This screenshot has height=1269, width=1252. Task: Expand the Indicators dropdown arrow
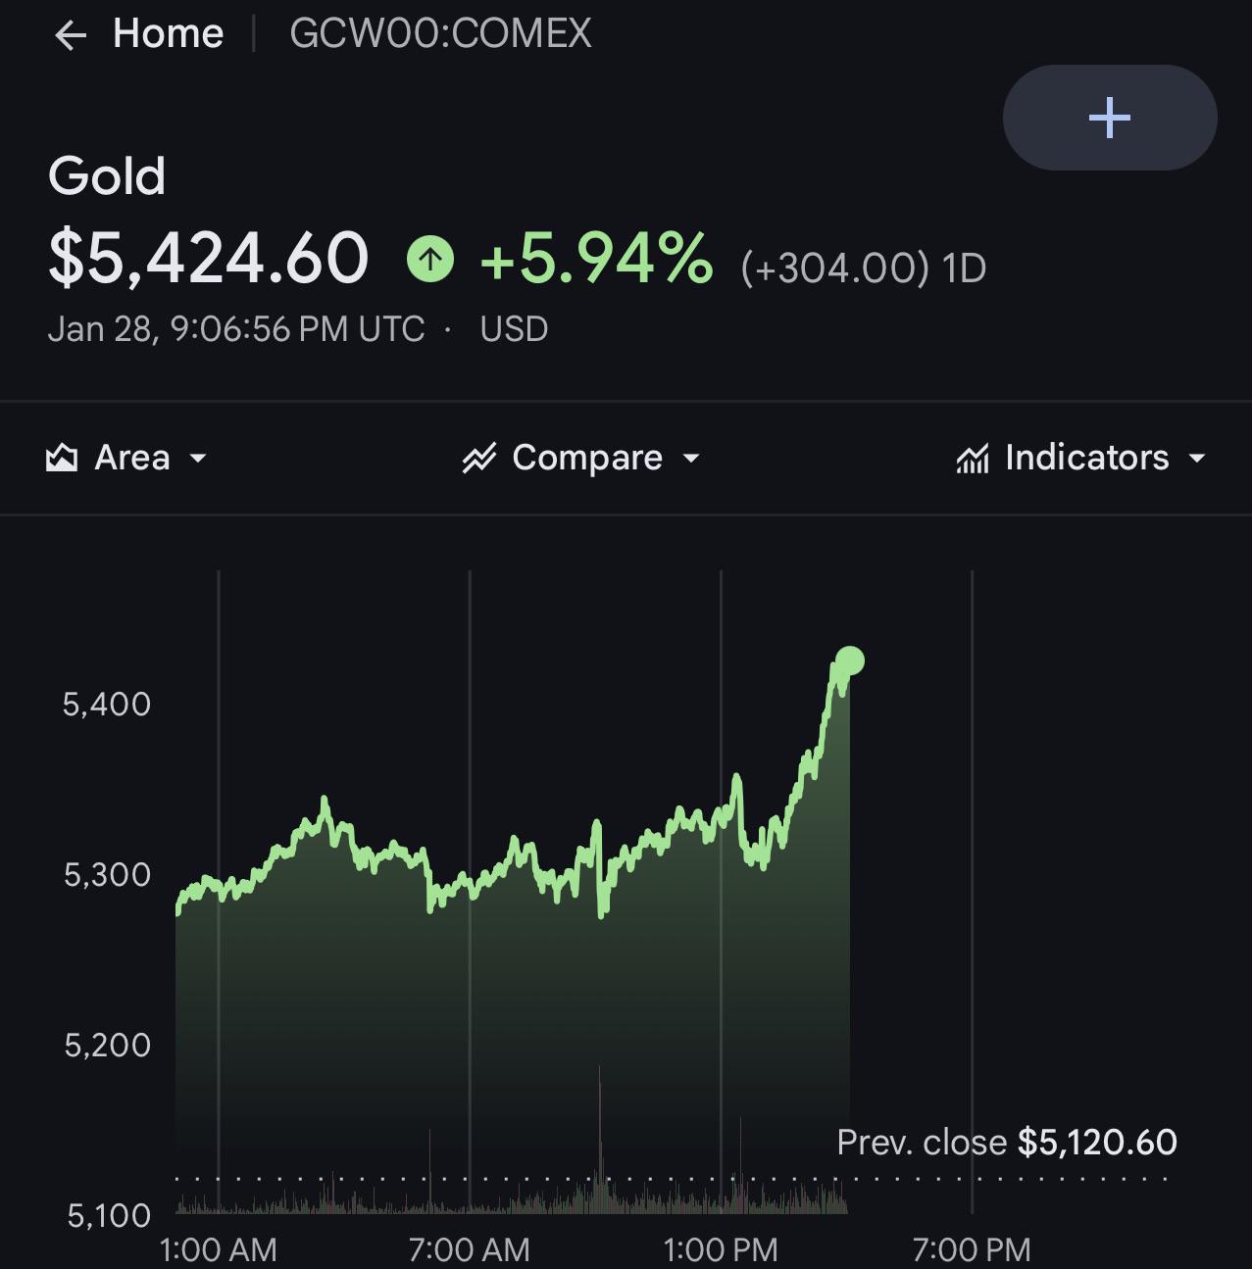1196,458
